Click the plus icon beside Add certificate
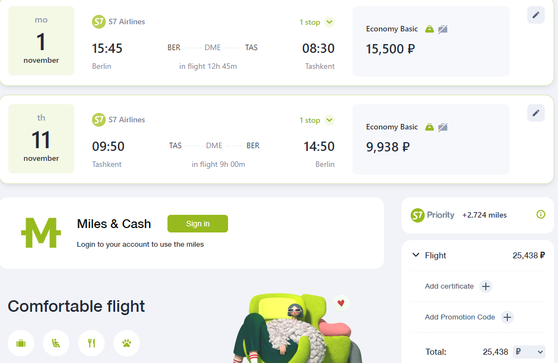558x363 pixels. click(486, 286)
